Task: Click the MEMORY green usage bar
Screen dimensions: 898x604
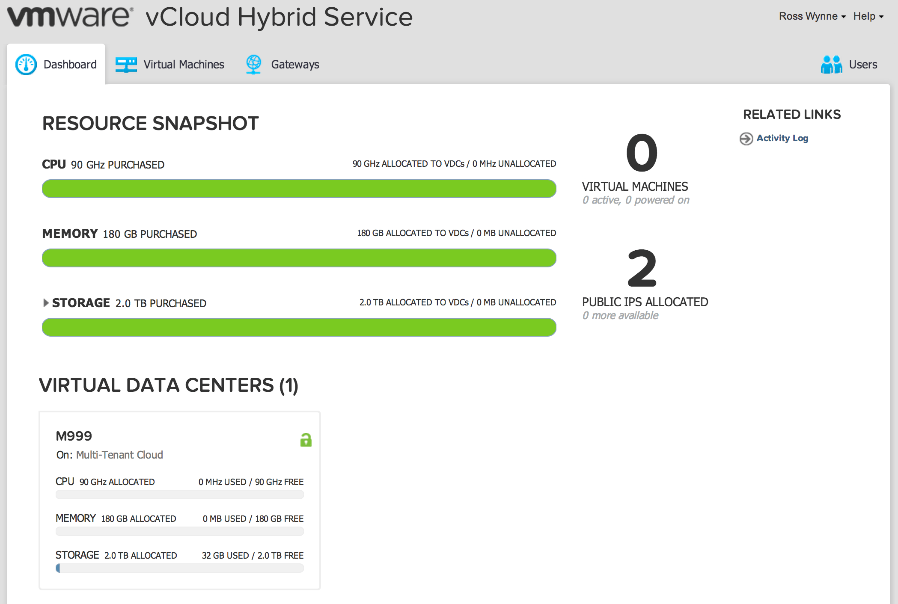Action: [x=299, y=258]
